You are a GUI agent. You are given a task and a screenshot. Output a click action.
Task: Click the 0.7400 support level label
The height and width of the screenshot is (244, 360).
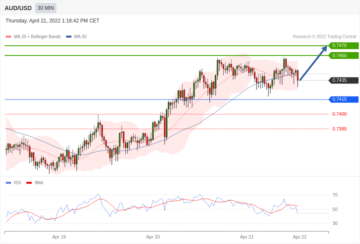[340, 114]
